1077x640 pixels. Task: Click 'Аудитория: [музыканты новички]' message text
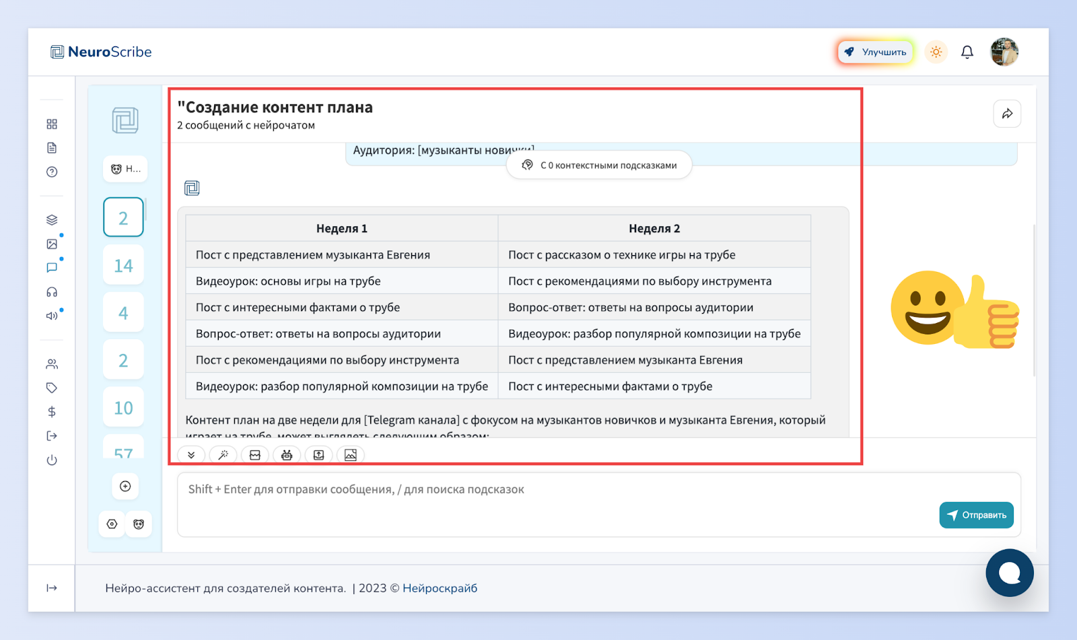coord(444,149)
